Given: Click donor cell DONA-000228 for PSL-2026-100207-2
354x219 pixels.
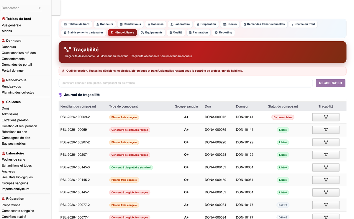Looking at the screenshot, I should (x=215, y=142).
